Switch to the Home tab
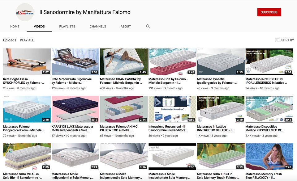Screen dimensions: 297x181 pos(15,27)
